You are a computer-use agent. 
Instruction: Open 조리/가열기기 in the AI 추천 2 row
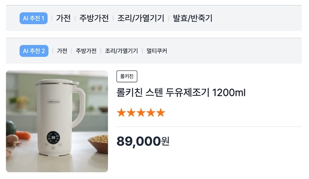click(x=121, y=51)
